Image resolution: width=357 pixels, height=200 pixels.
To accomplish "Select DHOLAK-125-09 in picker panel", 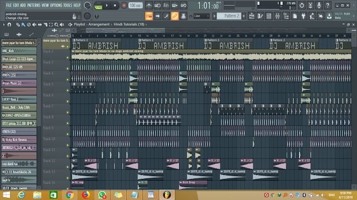I will pyautogui.click(x=19, y=67).
